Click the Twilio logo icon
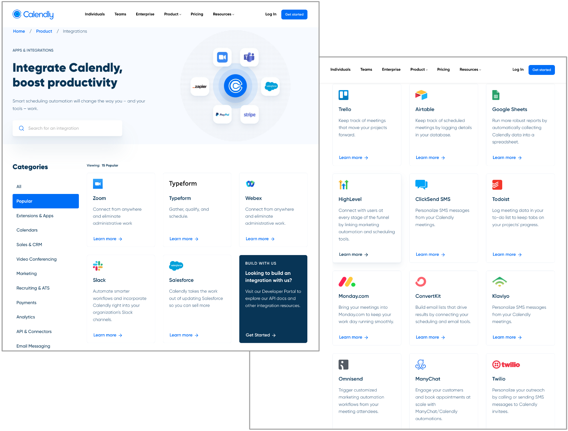Viewport: 568px width, 431px height. (506, 365)
